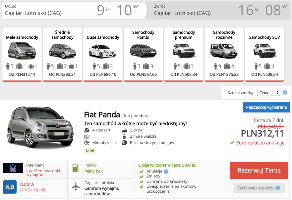Open the Dobra (1000+ Opinii) reviews link

pos(33,187)
